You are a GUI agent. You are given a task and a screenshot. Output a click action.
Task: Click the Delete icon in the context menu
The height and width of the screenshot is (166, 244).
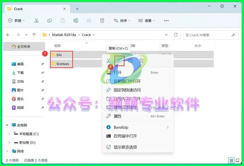(141, 60)
